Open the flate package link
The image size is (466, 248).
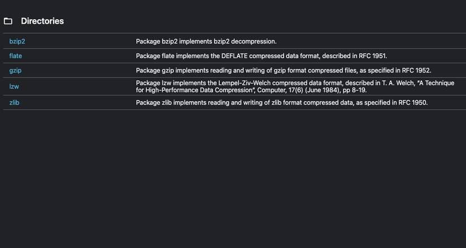coord(16,56)
